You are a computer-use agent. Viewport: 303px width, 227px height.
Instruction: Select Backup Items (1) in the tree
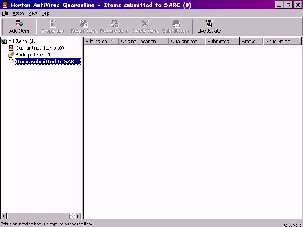click(x=34, y=54)
